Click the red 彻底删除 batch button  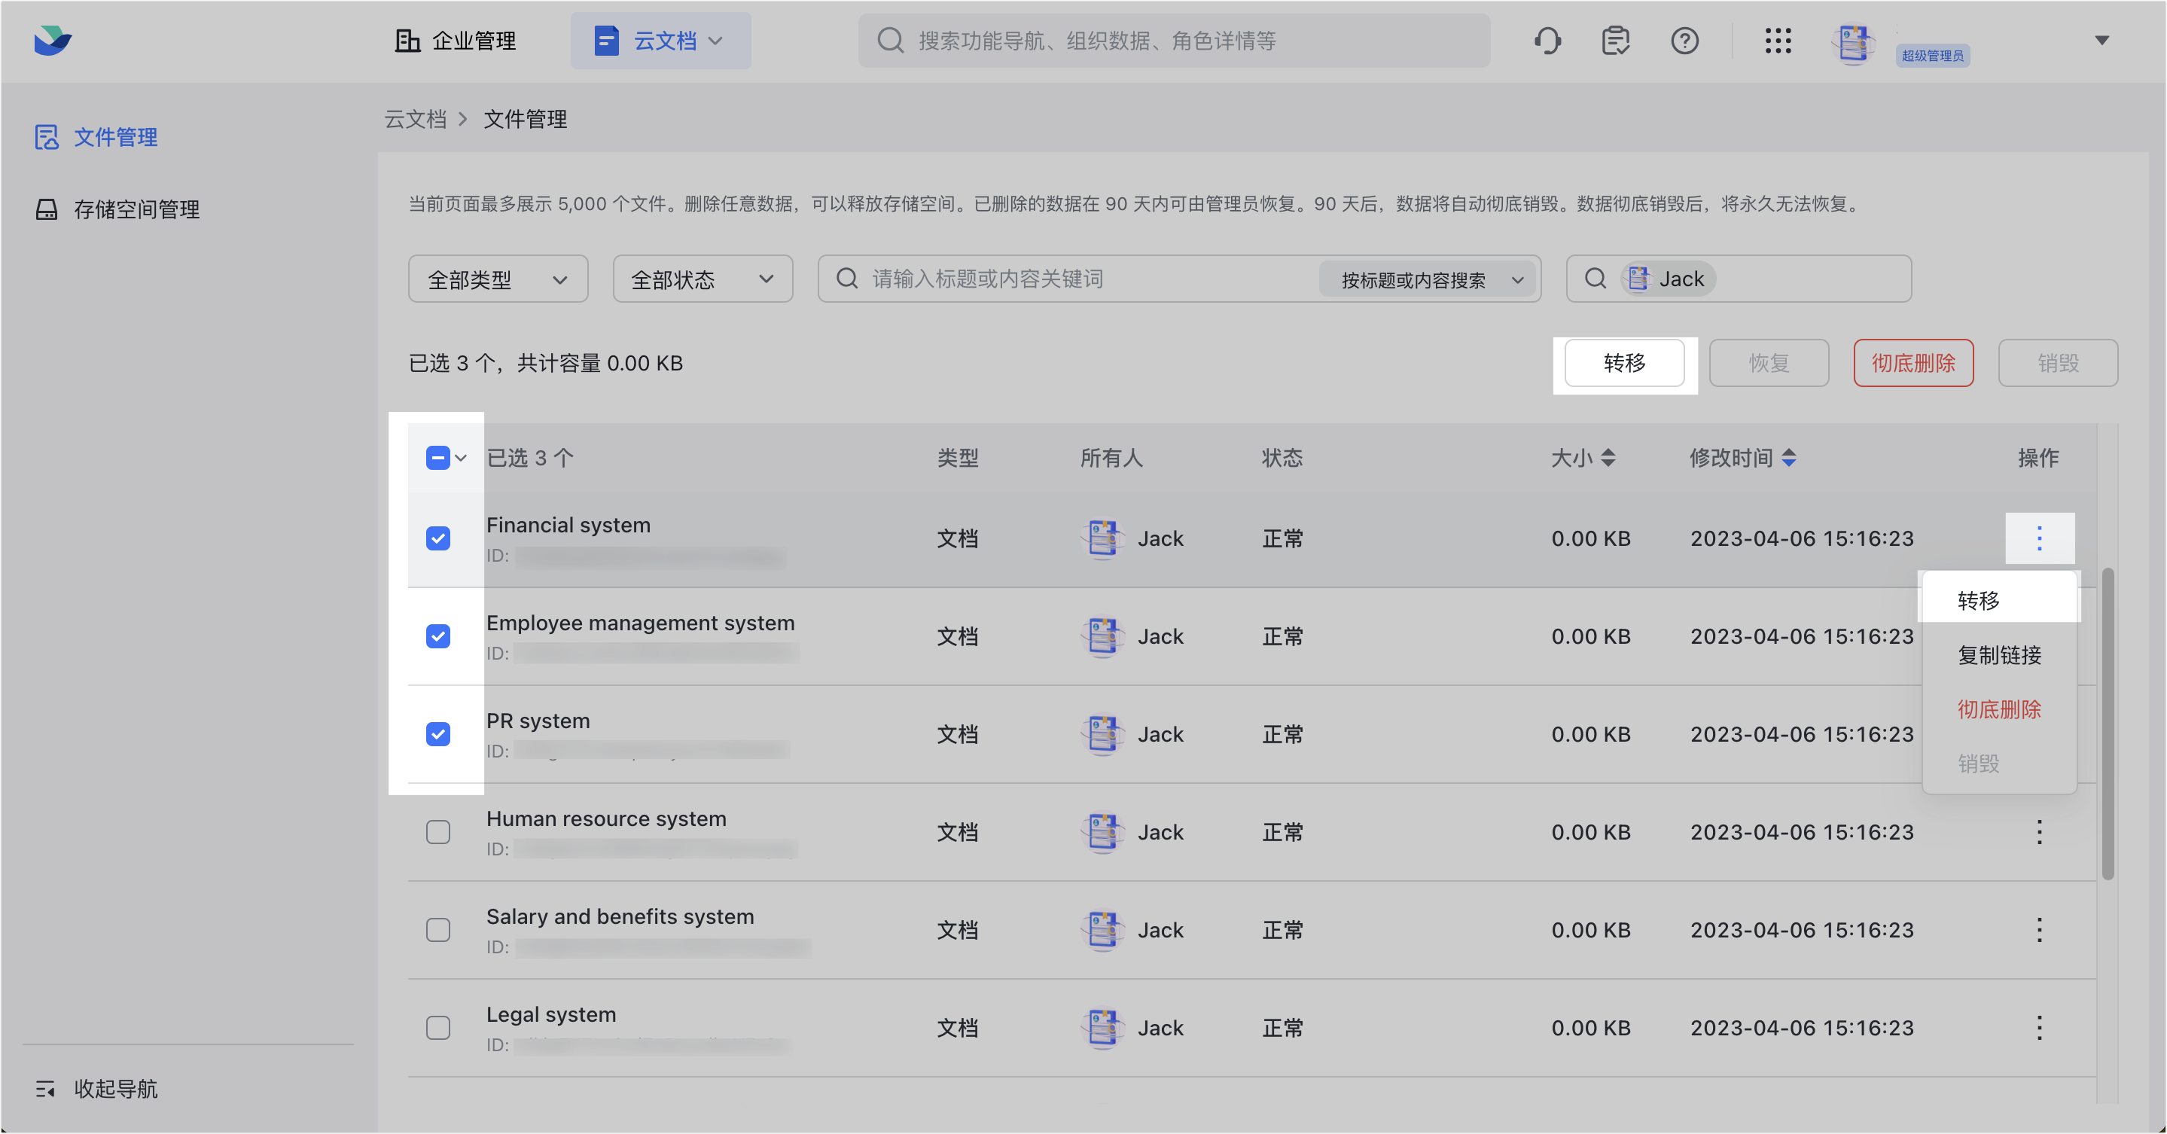pyautogui.click(x=1913, y=363)
